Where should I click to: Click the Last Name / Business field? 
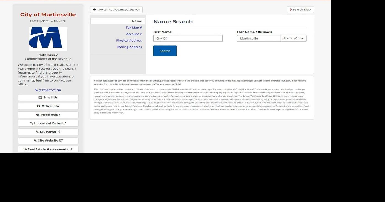(259, 38)
